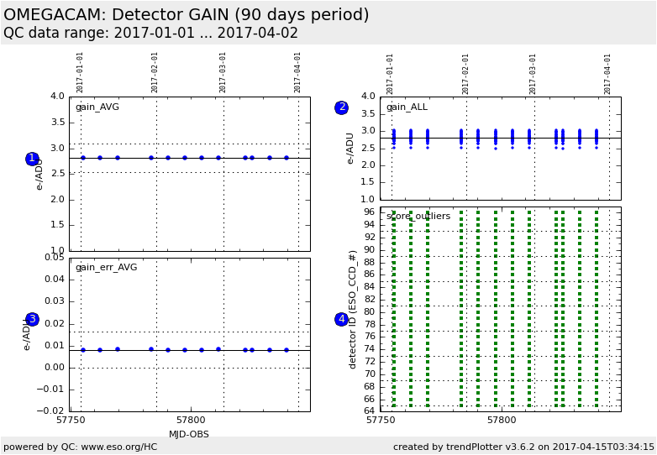Click 2017-04-01 date marker above gain_ALL plot

608,74
